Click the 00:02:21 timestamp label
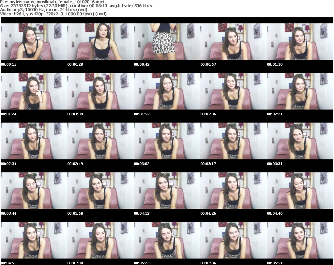 (275, 114)
